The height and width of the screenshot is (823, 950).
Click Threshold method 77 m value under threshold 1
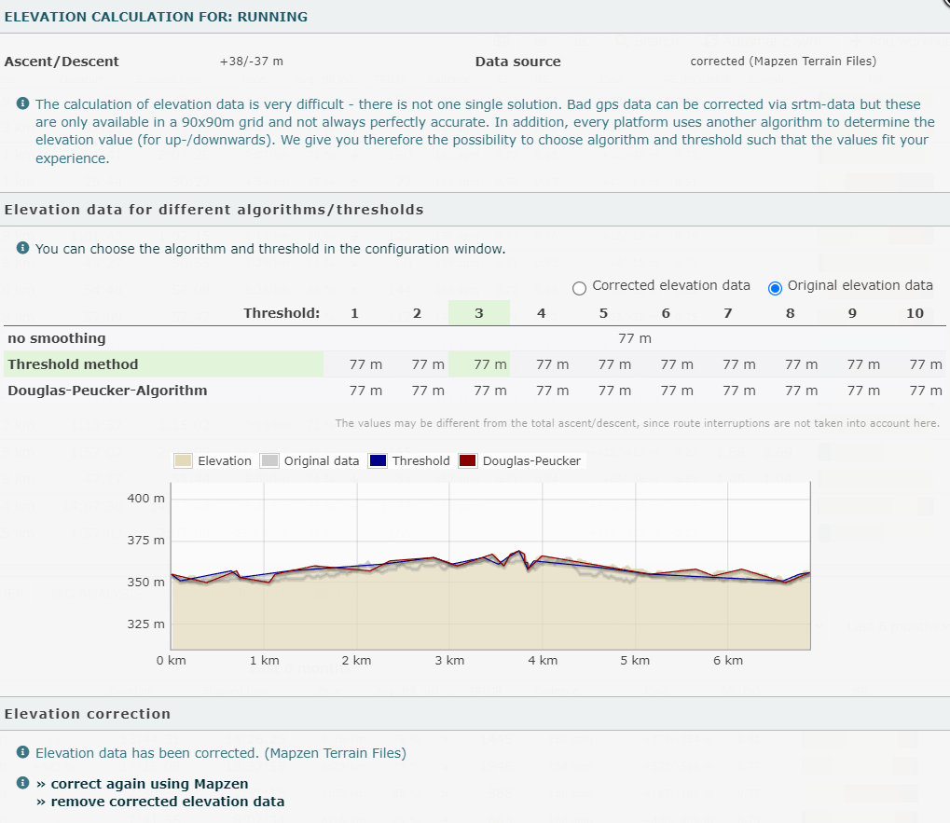tap(365, 364)
